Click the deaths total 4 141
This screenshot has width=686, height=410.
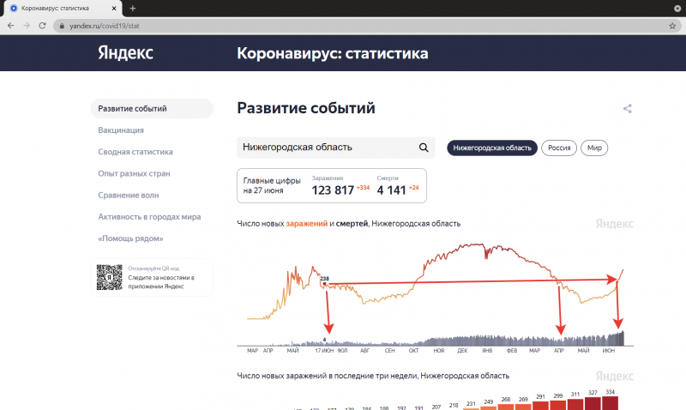click(x=392, y=190)
